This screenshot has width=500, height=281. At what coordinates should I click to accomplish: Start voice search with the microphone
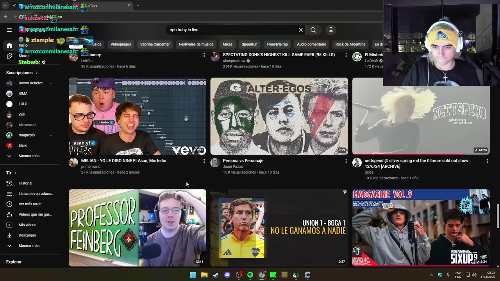[331, 30]
